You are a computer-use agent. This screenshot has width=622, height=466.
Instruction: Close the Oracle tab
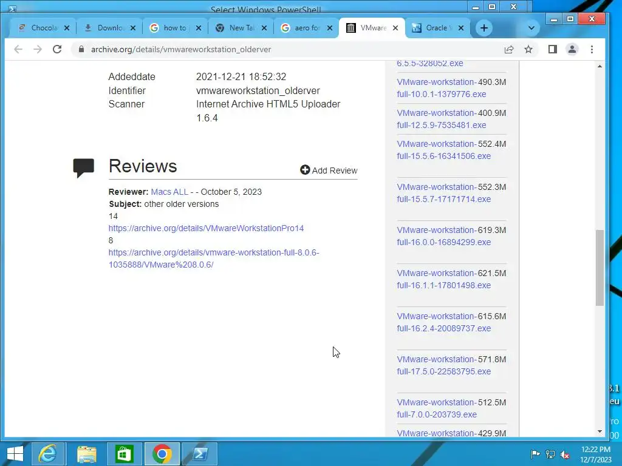(x=461, y=28)
